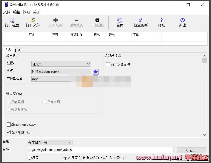
Task: Expand the 格式 dropdown showing MP4 (stream copy)
Action: pyautogui.click(x=61, y=72)
